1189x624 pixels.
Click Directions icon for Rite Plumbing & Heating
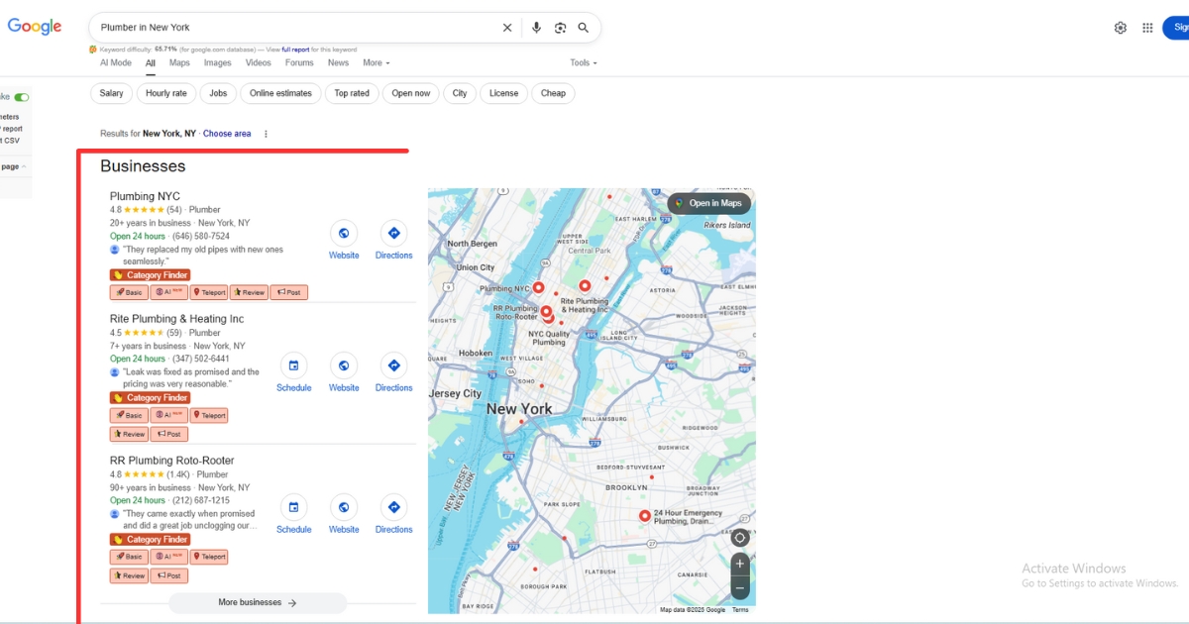(x=393, y=366)
